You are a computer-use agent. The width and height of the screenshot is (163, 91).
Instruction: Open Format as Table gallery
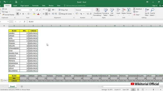click(x=106, y=12)
